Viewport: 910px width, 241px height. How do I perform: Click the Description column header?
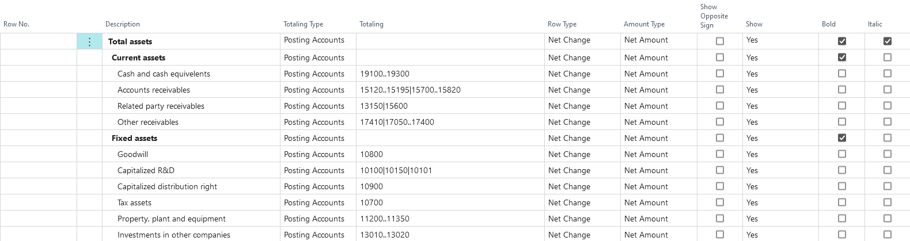pyautogui.click(x=123, y=24)
